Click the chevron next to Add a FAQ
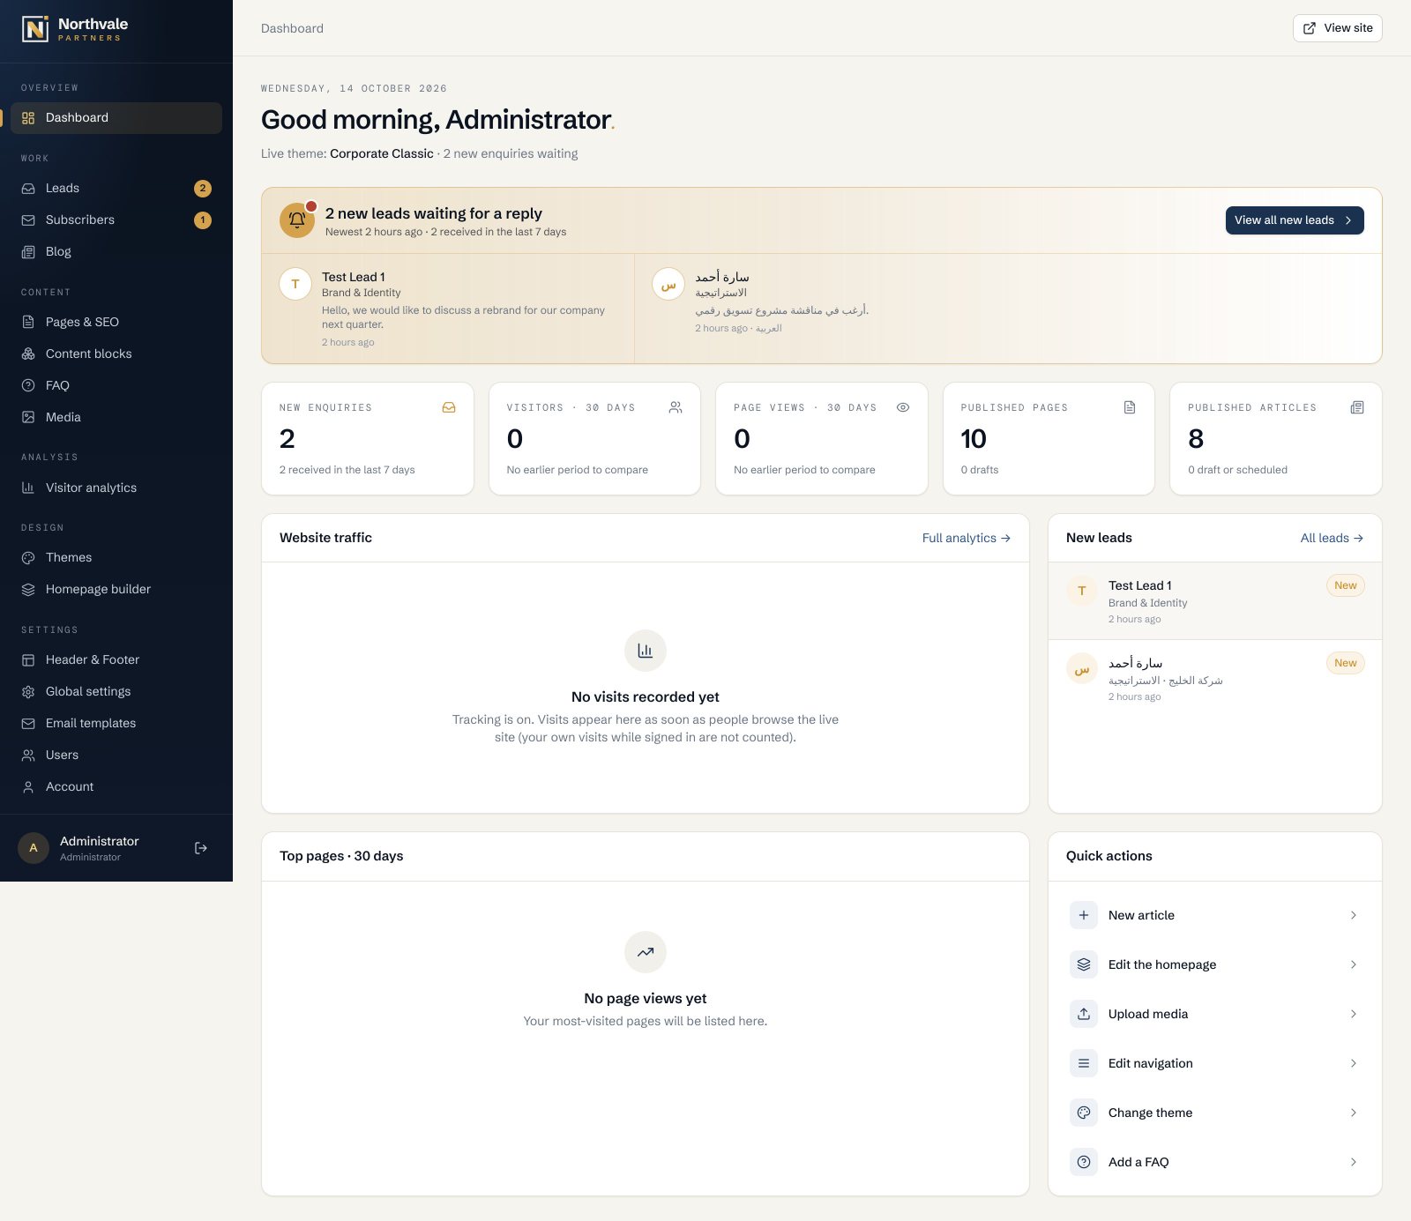 pos(1354,1162)
